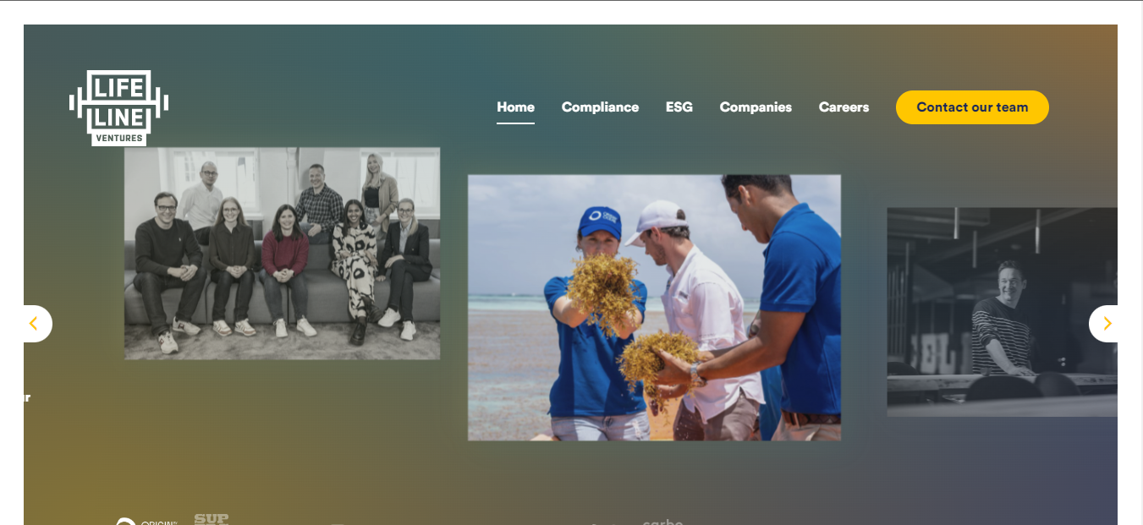Navigate to ESG page

679,107
